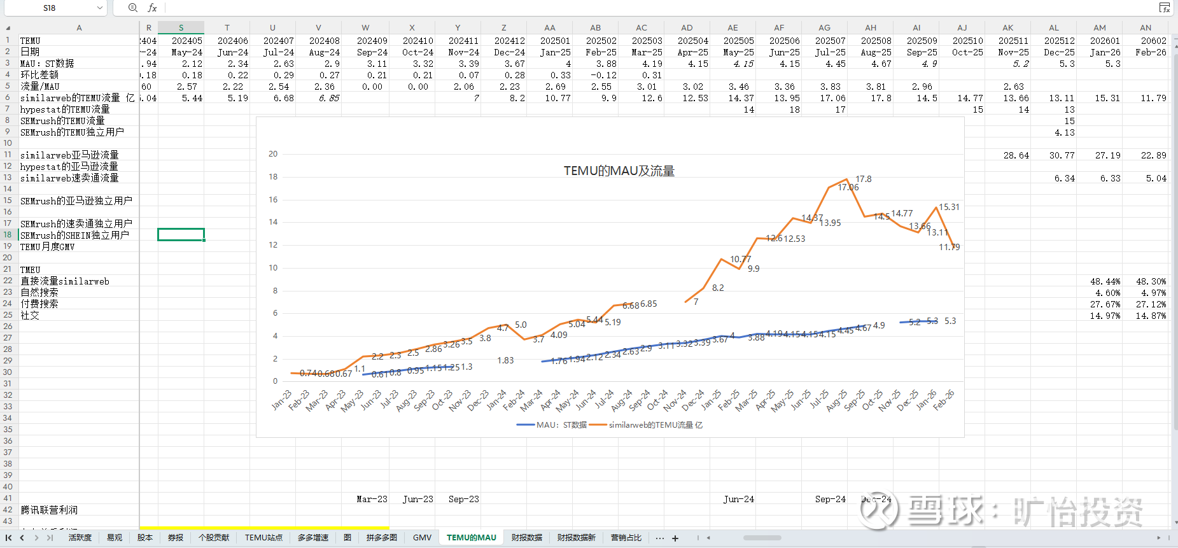Click into the formula bar input area

click(661, 8)
